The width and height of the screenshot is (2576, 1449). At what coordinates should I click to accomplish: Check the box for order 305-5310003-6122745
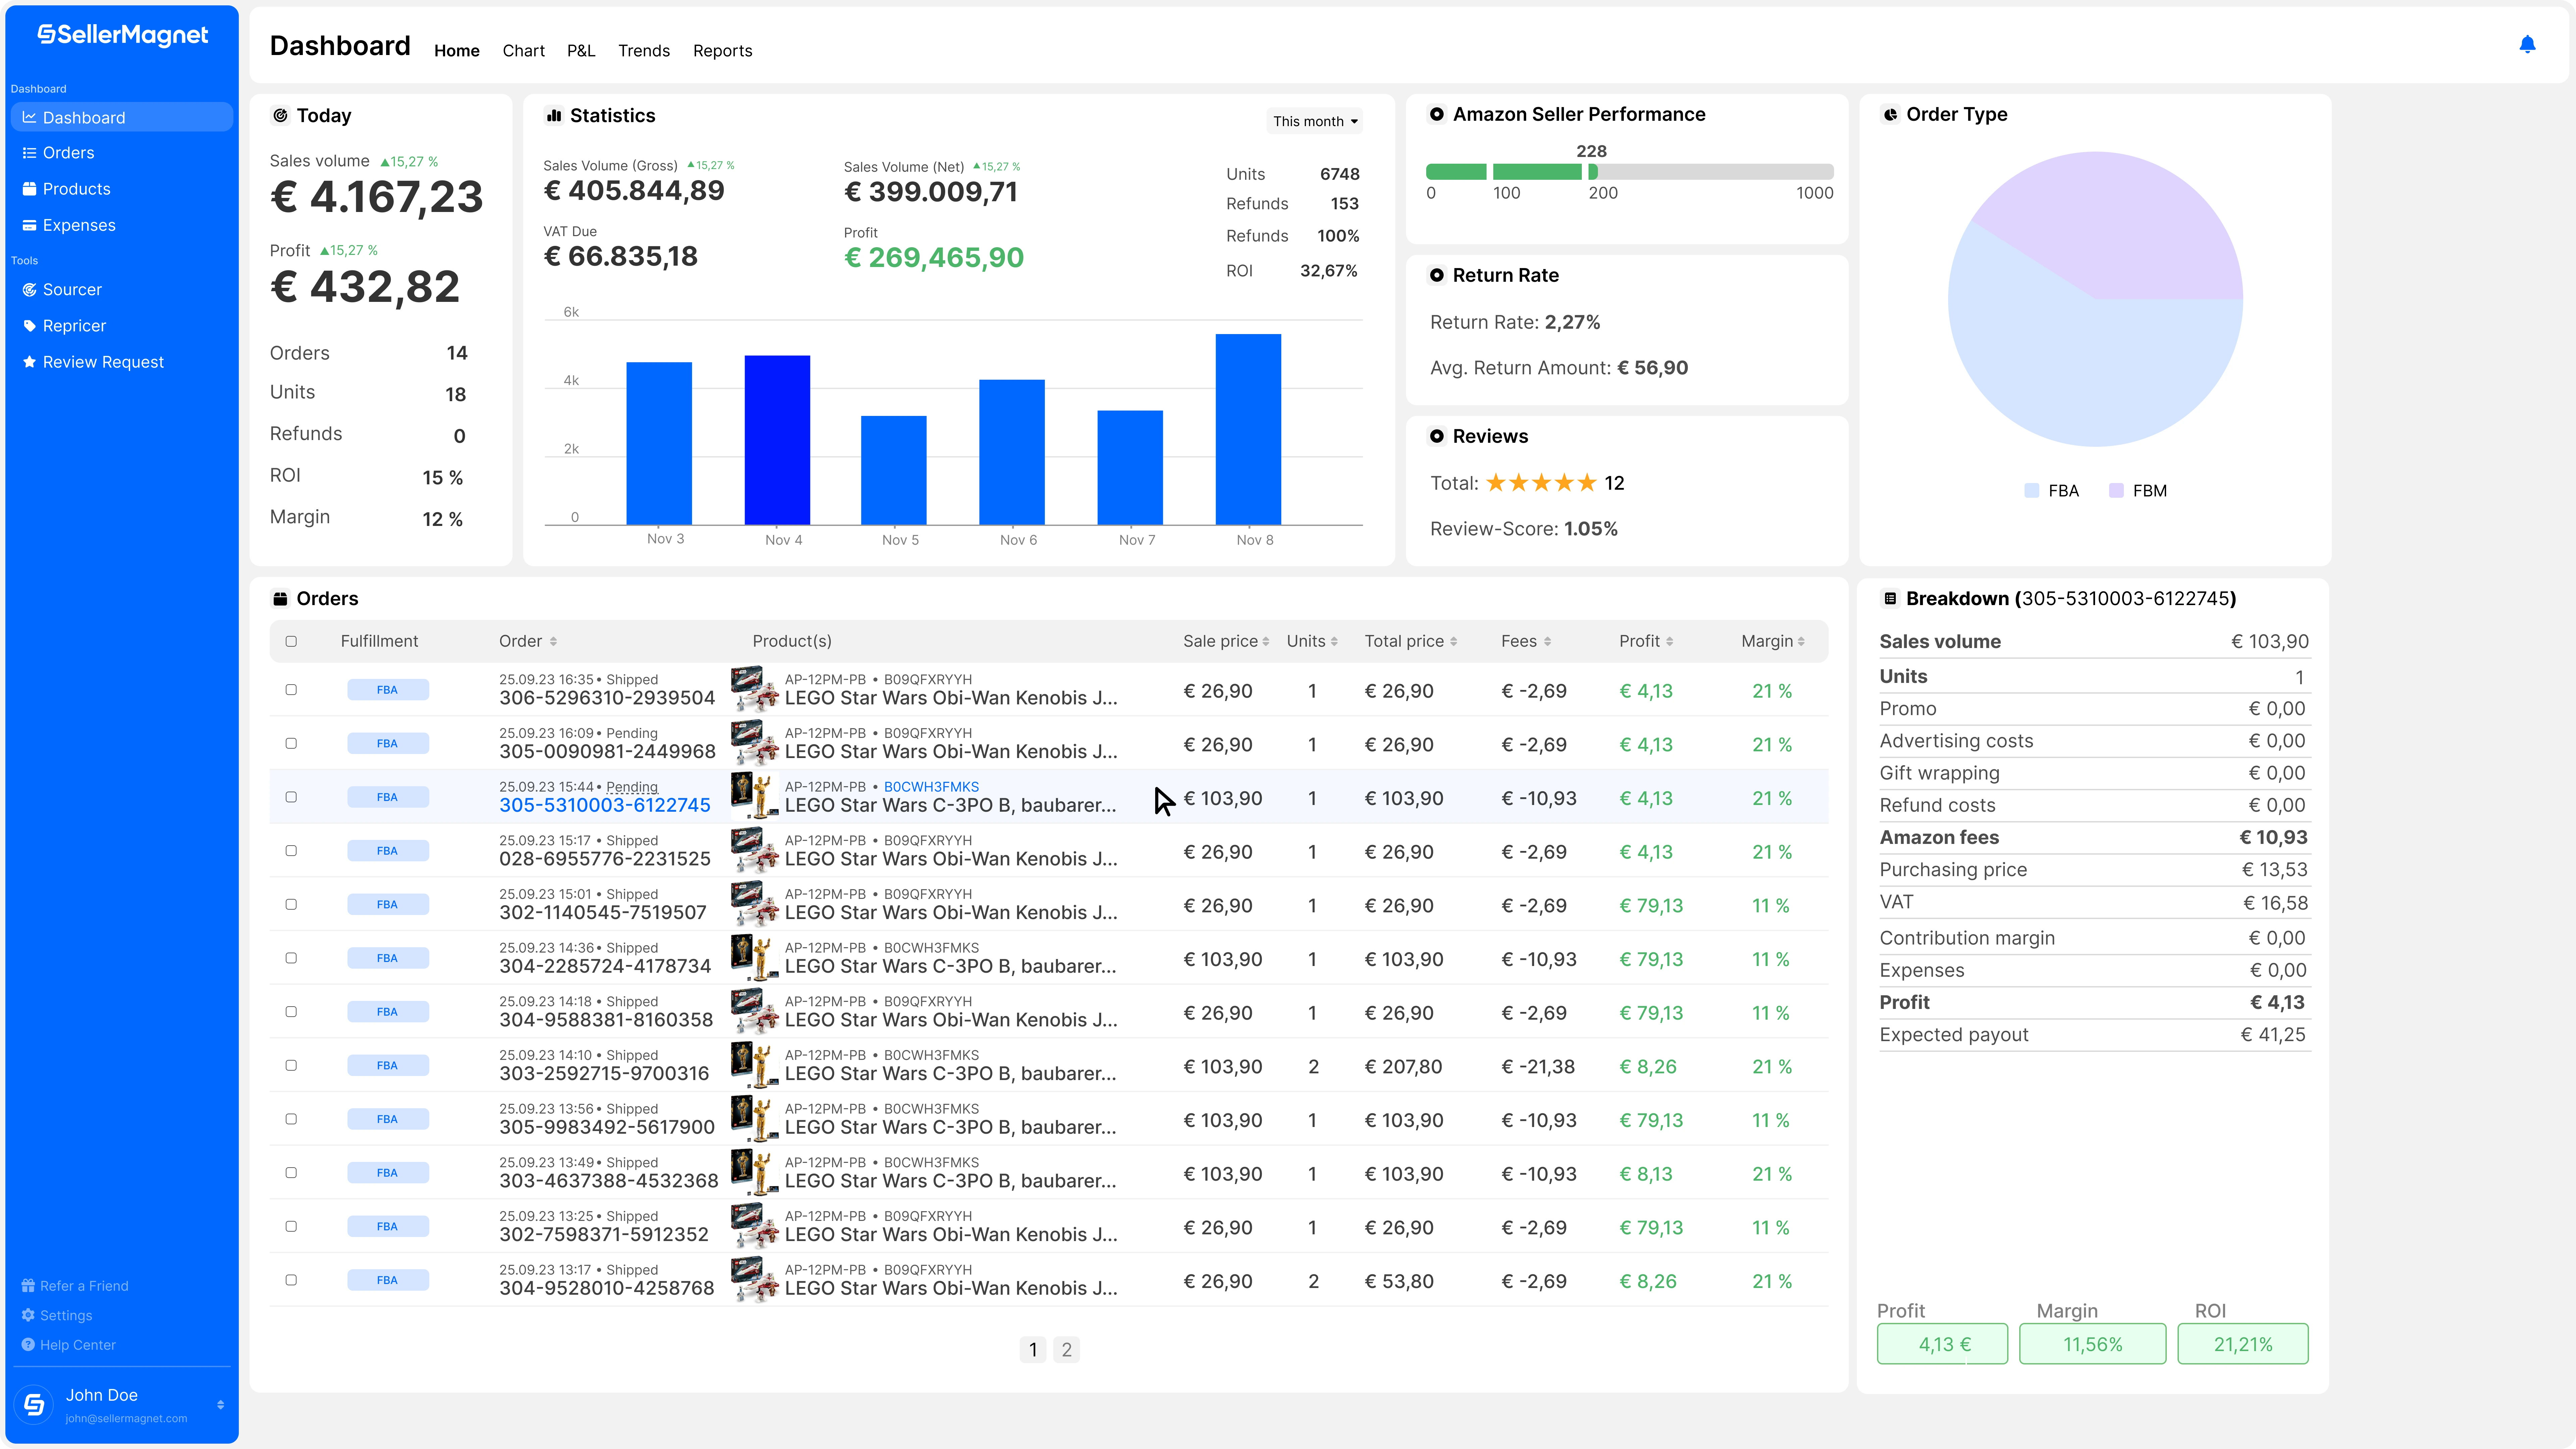coord(291,797)
